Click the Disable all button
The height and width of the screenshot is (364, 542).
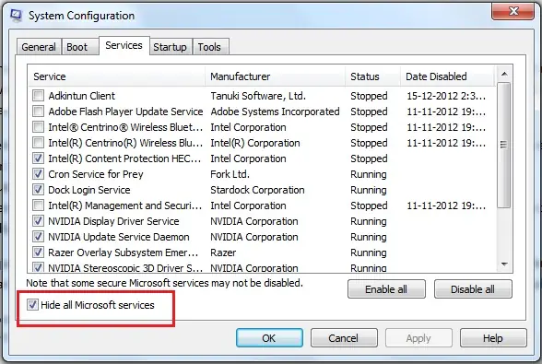coord(473,289)
